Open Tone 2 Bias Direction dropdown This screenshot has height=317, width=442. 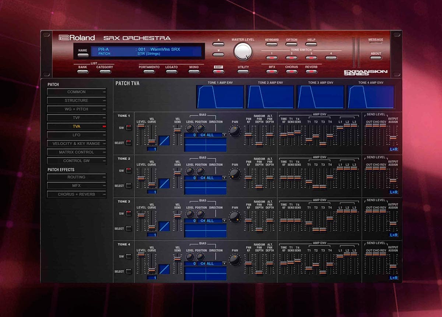coord(224,178)
